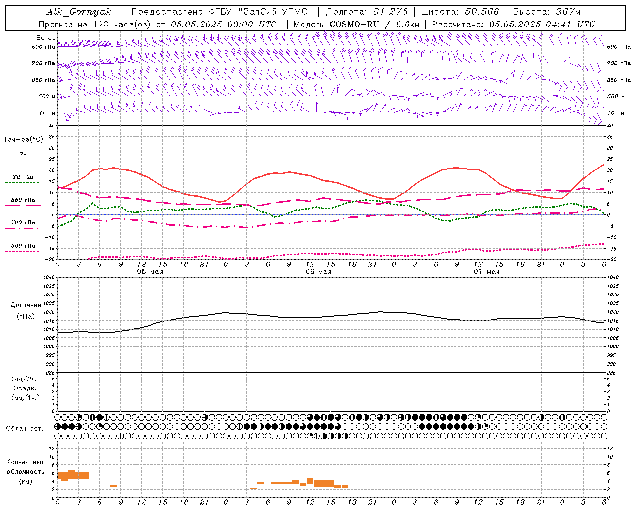Viewport: 633px width, 506px height.
Task: Click the 985 value on right pressure axis
Action: click(x=612, y=373)
